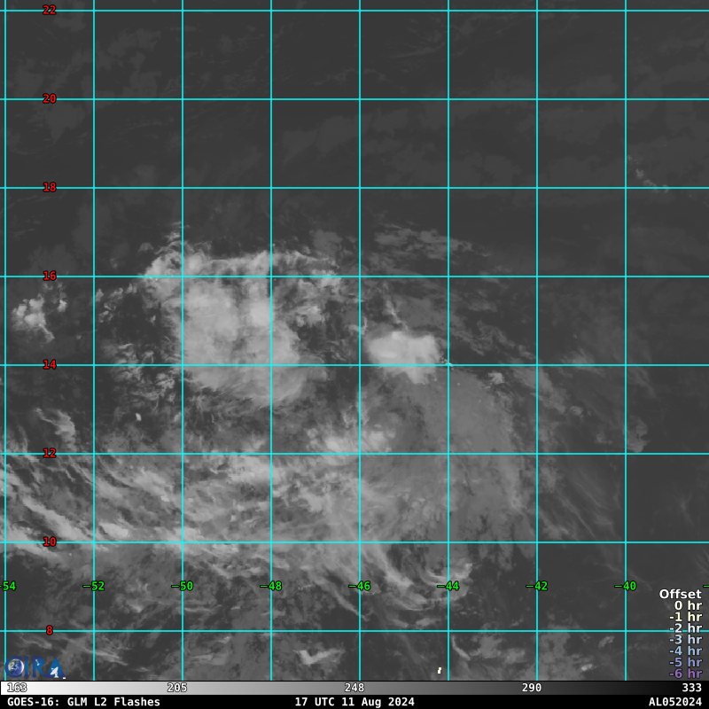Screen dimensions: 709x709
Task: Select the -6 hr offset legend entry
Action: pos(685,674)
